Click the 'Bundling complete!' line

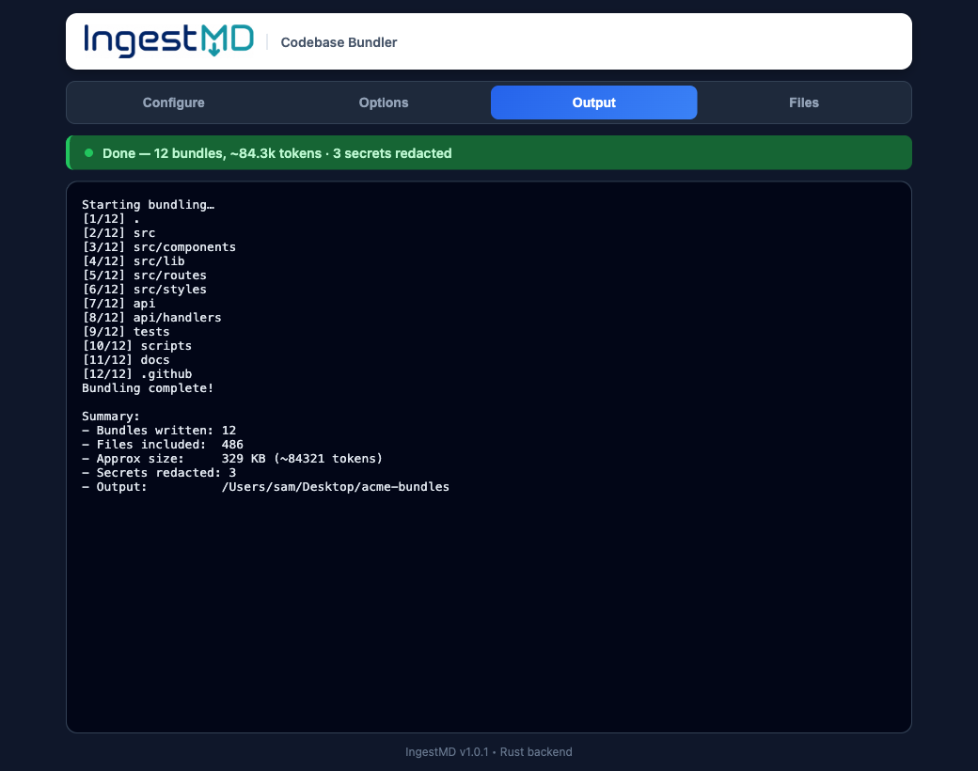(148, 388)
